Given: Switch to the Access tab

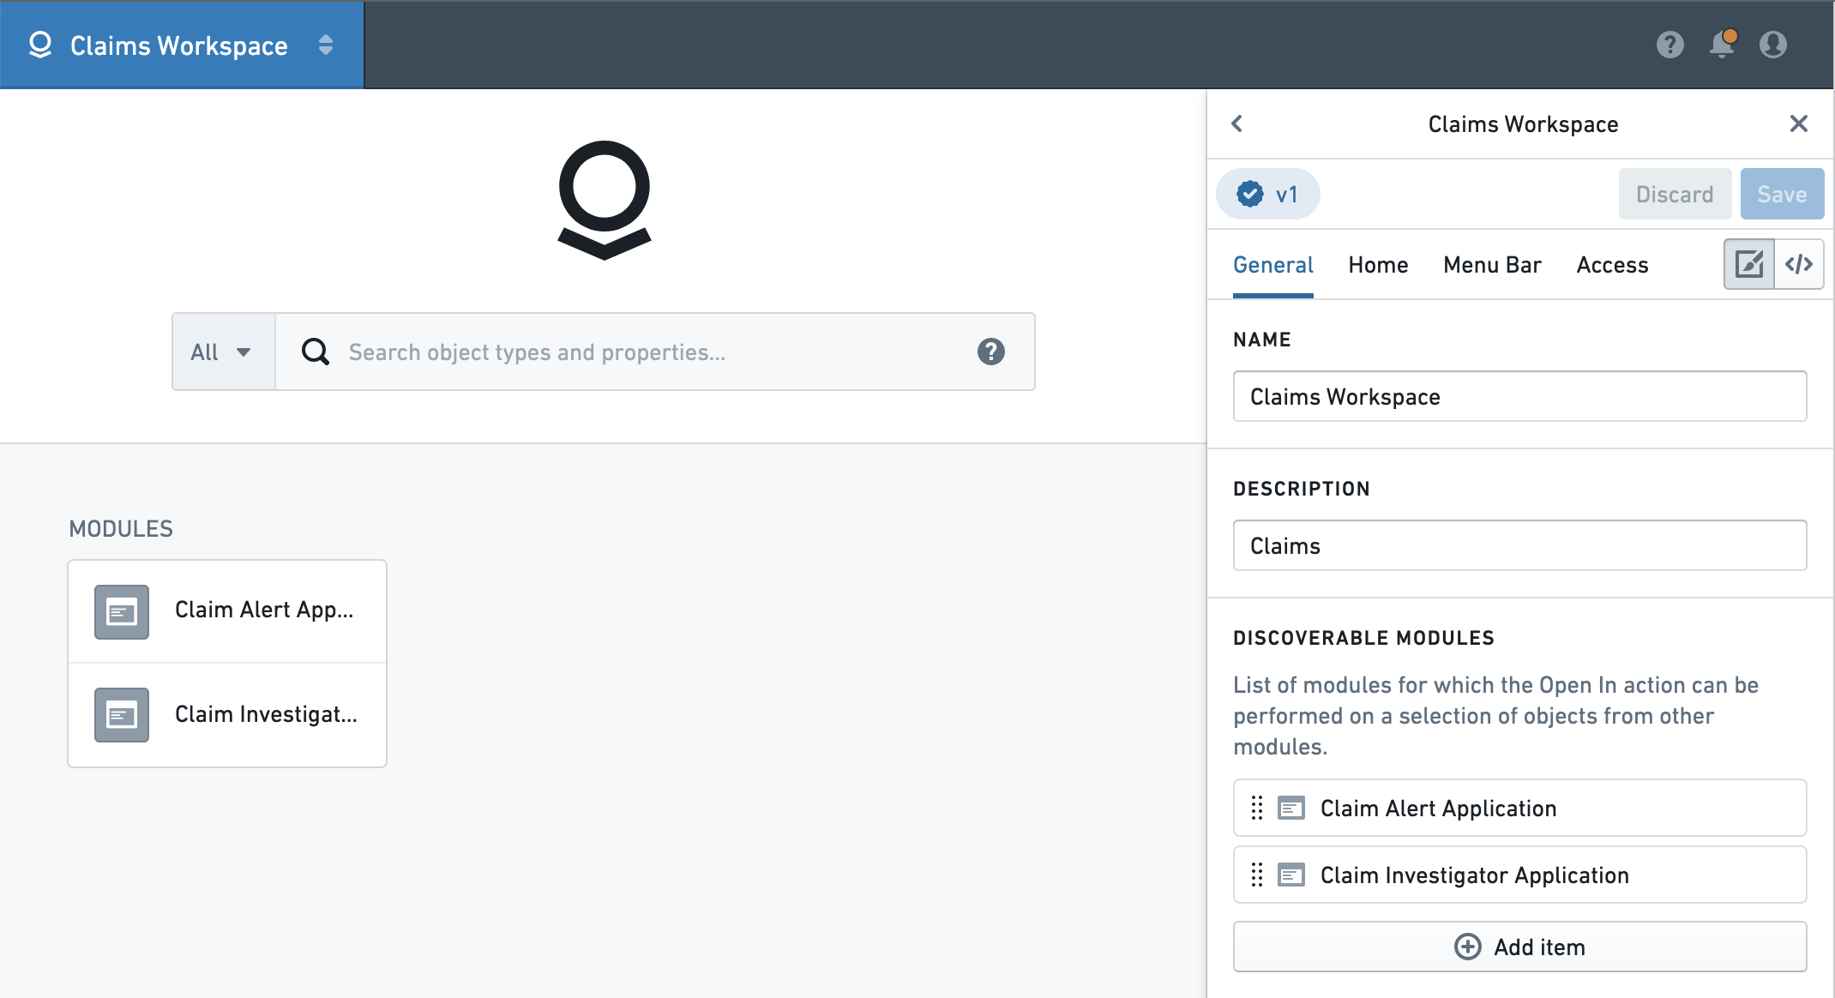Looking at the screenshot, I should click(x=1612, y=265).
